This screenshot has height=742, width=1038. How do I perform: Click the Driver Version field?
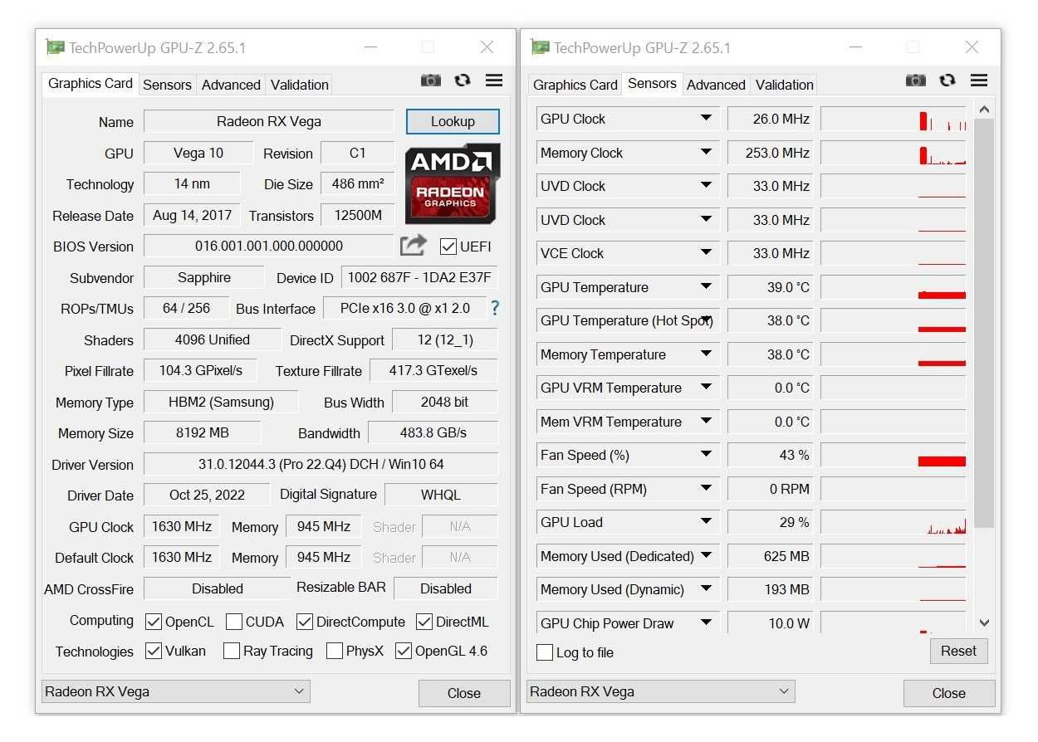tap(321, 464)
